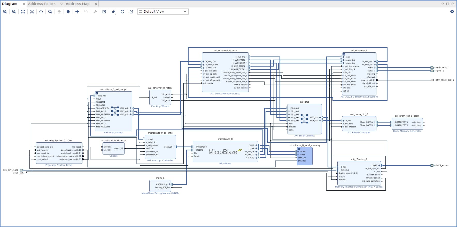Select the reset input port
Screen dimensions: 457x227
[22, 173]
